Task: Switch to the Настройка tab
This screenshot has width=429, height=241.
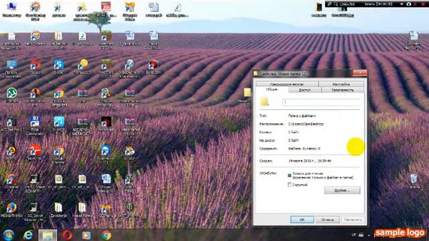Action: 341,84
